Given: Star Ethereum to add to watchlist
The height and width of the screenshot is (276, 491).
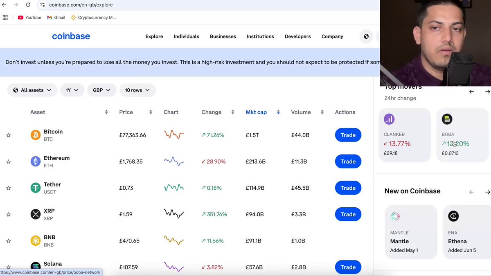Looking at the screenshot, I should (9, 162).
